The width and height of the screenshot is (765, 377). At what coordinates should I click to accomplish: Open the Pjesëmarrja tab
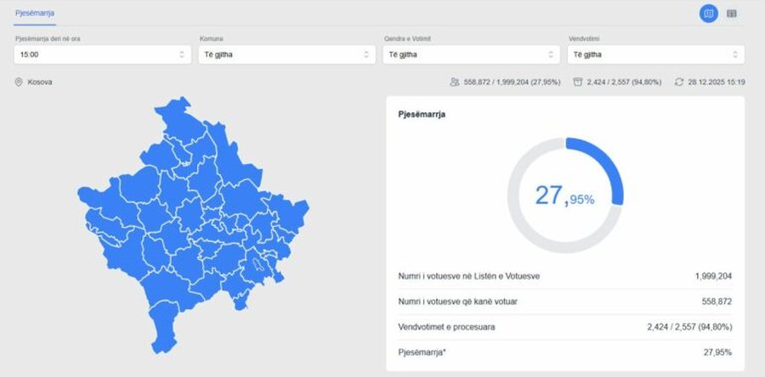point(35,13)
